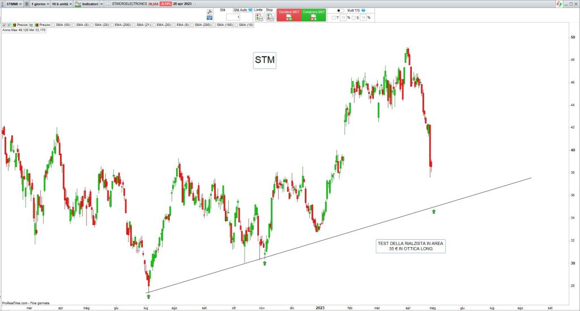
Task: Click the 28 apr 2023 date label
Action: click(182, 4)
